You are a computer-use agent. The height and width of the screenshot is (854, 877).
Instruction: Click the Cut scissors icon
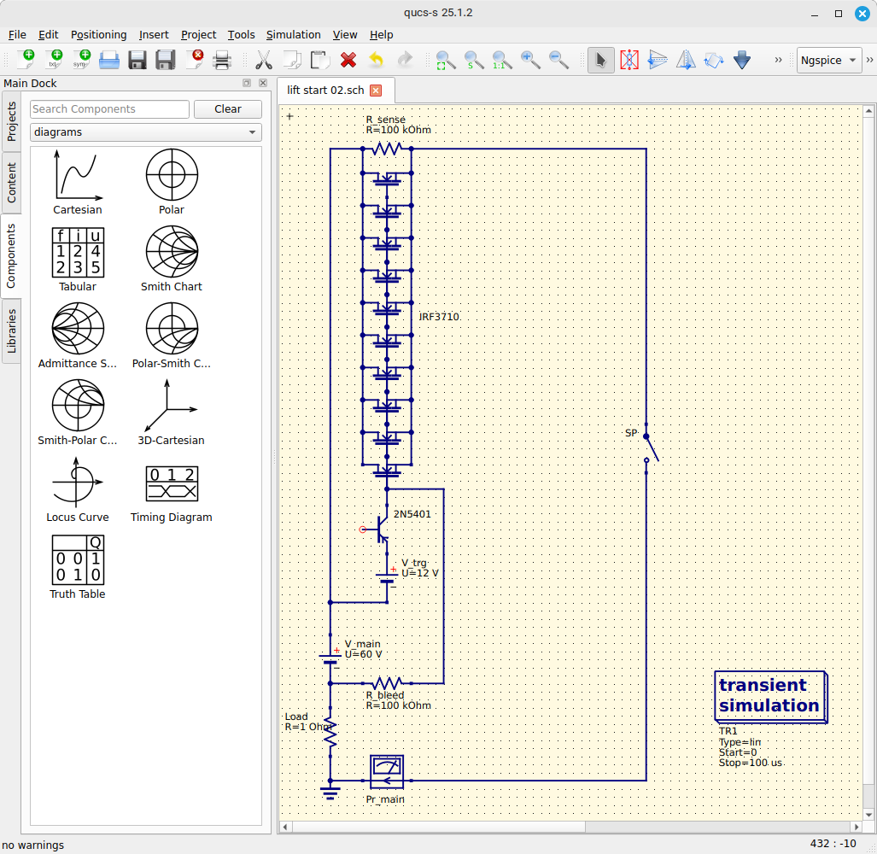pyautogui.click(x=263, y=60)
